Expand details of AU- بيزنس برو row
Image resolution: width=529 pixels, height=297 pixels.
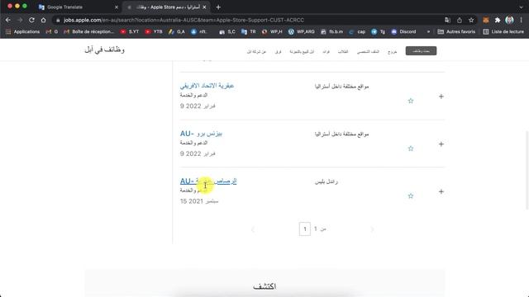pyautogui.click(x=441, y=144)
